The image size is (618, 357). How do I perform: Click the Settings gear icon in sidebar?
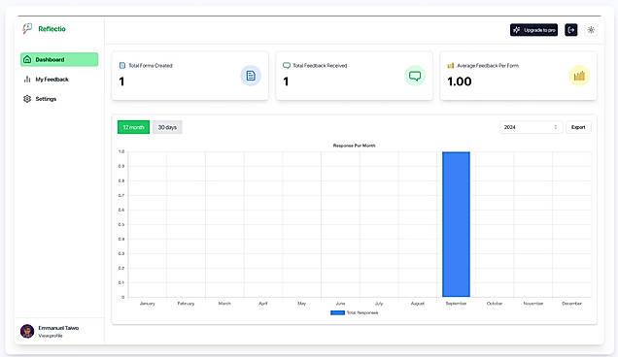tap(27, 99)
